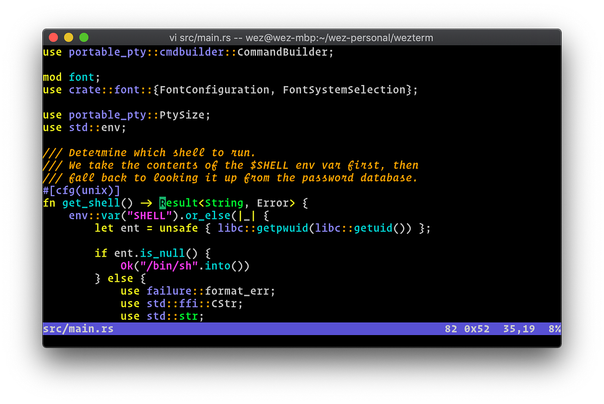
Task: Click the green zoom button on the window
Action: [x=84, y=37]
